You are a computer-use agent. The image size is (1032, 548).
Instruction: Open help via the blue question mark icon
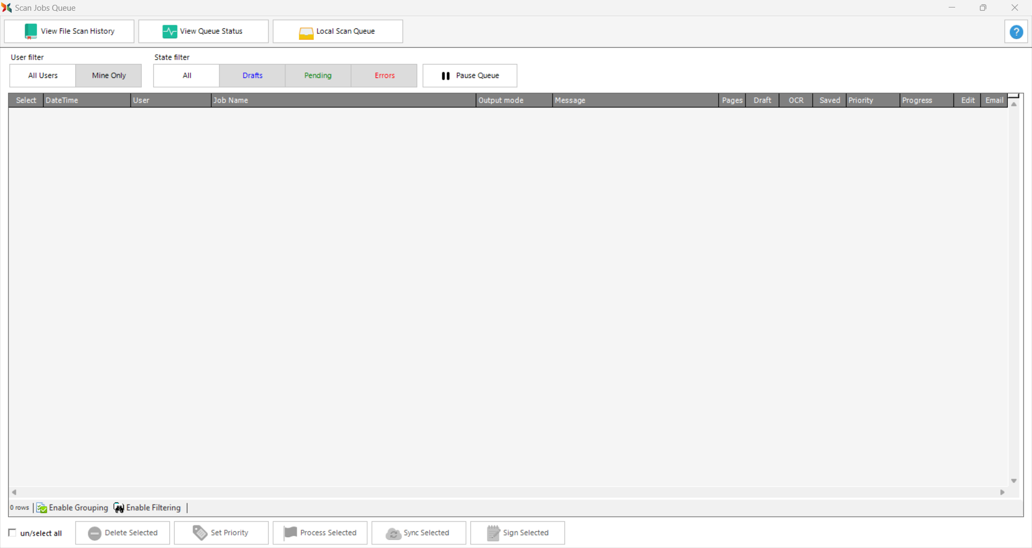tap(1016, 32)
